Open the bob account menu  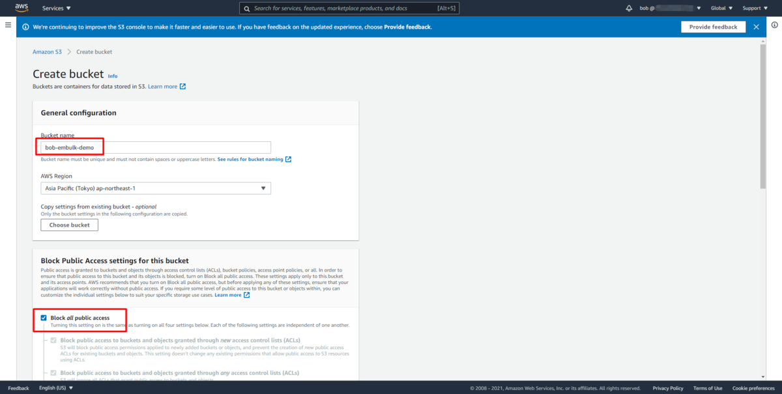(671, 8)
